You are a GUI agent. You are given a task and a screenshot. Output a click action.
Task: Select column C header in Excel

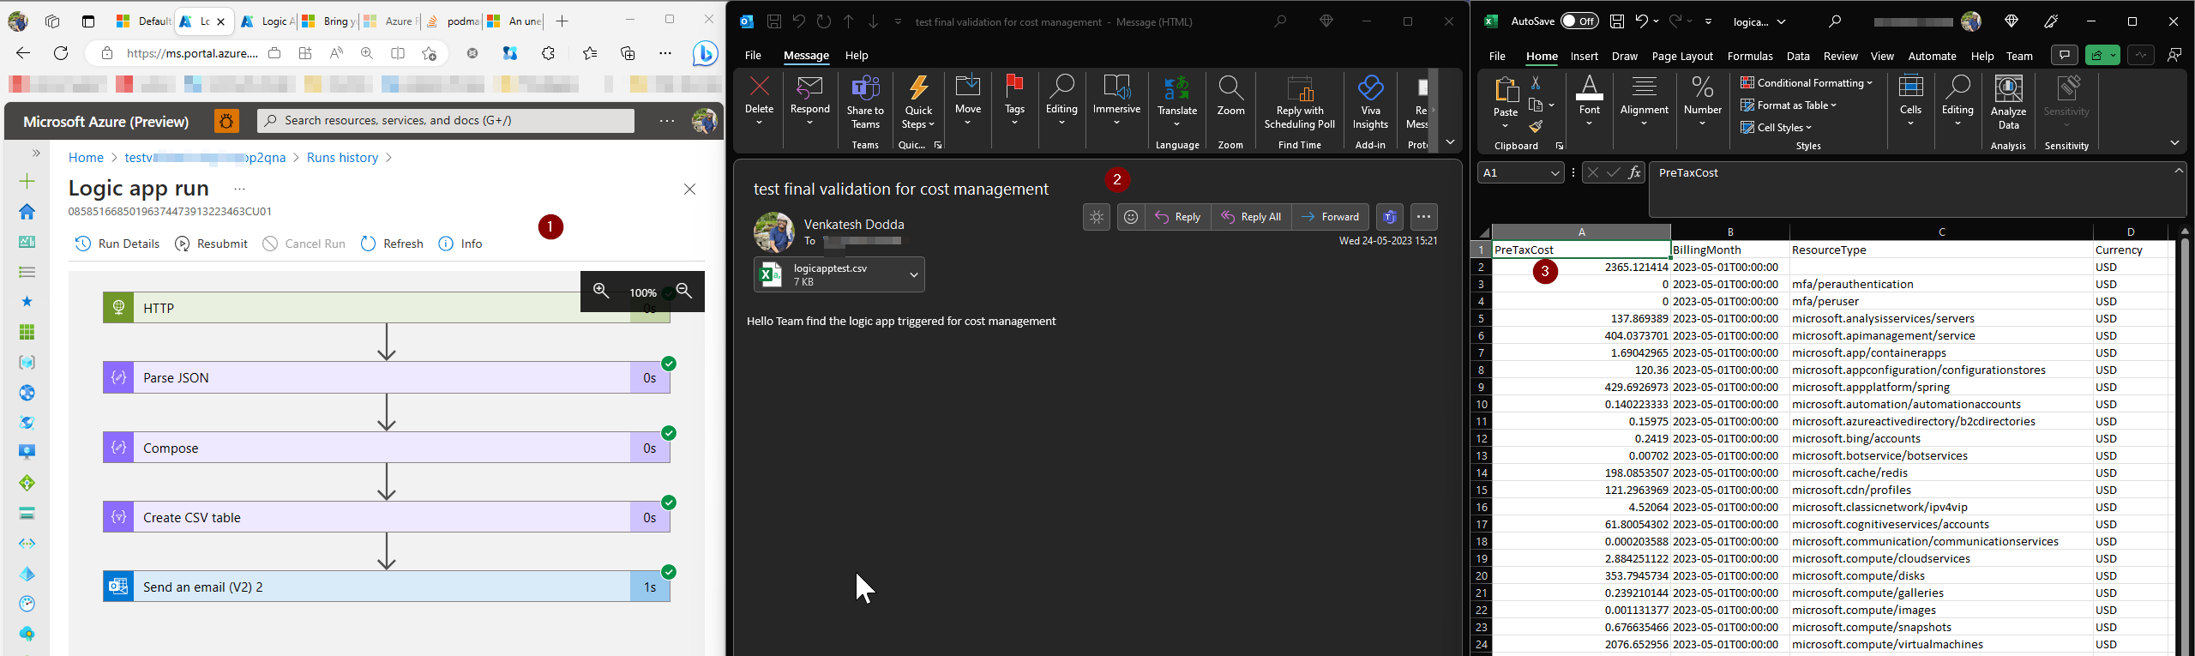pyautogui.click(x=1941, y=232)
